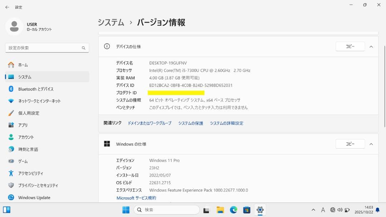Click the Intel(R) Core(TM) i5-7300U processor text
Image resolution: width=386 pixels, height=217 pixels.
[200, 70]
